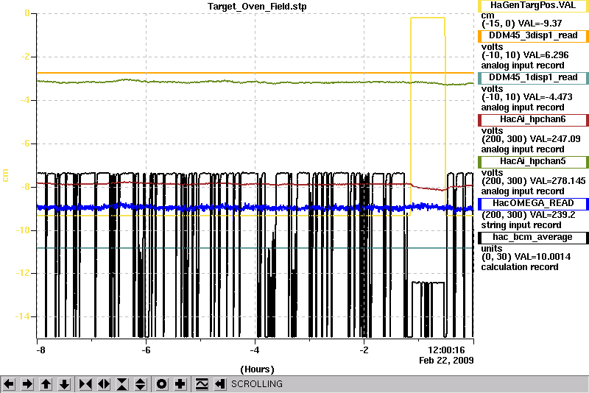Pan the plot left with the left arrow
Viewport: 589px width, 393px height.
pyautogui.click(x=9, y=384)
